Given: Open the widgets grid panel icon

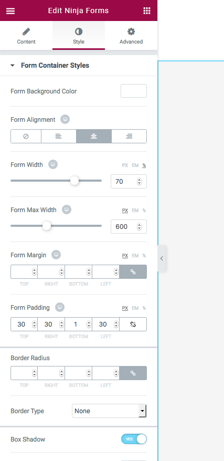Looking at the screenshot, I should click(147, 11).
